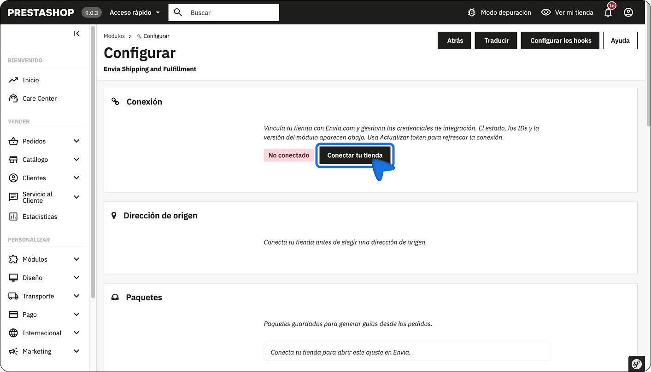651x372 pixels.
Task: Open the Ayuda help button
Action: pos(620,40)
